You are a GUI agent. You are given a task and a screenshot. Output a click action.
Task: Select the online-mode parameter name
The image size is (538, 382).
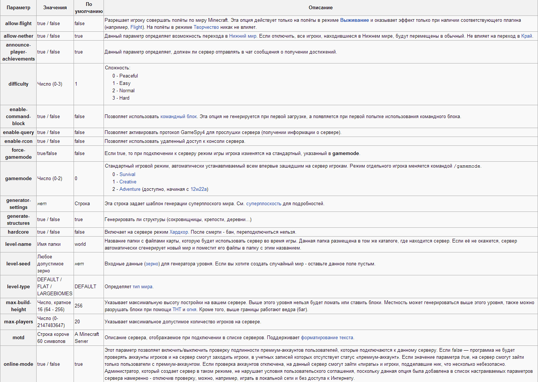[18, 364]
